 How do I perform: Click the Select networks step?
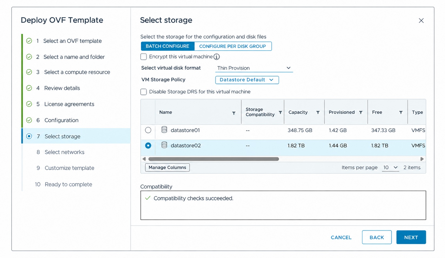(x=64, y=152)
